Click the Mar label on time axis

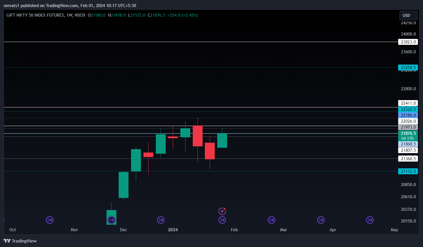click(x=284, y=230)
